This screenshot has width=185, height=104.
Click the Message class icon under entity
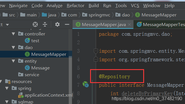[x=27, y=68]
